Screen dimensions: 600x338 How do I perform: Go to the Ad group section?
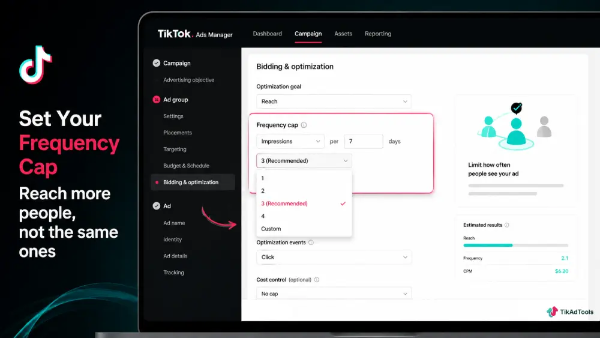coord(175,100)
